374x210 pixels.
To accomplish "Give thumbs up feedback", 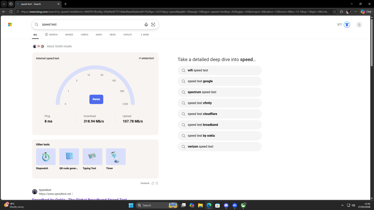I will pyautogui.click(x=153, y=183).
